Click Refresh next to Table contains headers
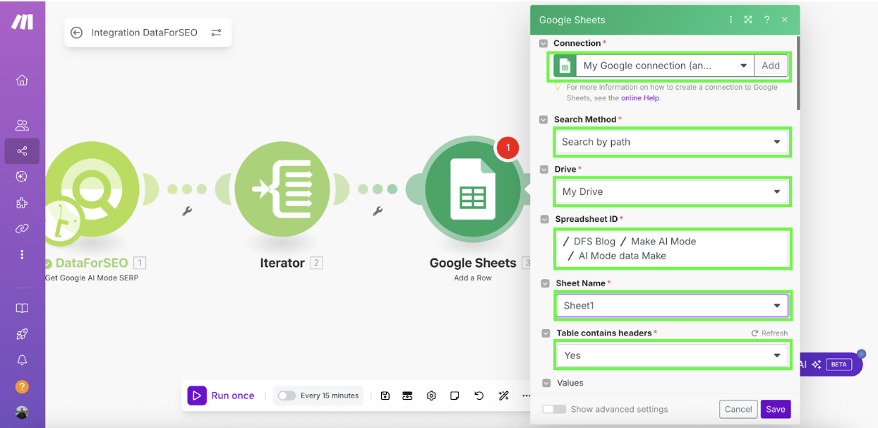Screen dimensions: 878x428 pos(769,333)
